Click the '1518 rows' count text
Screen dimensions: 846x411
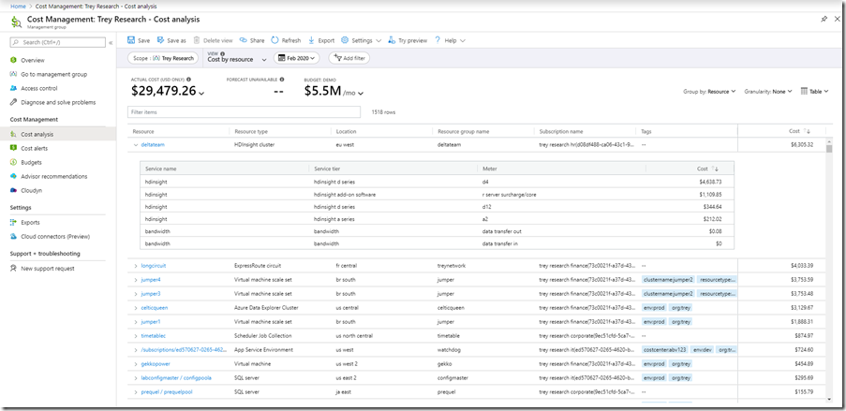[x=383, y=112]
